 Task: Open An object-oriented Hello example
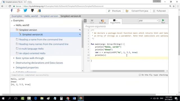pyautogui.click(x=32, y=53)
